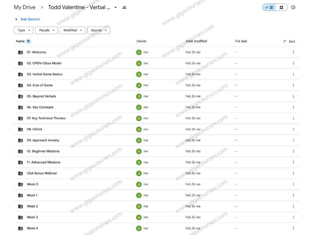Screen dimensions: 309x235
Task: Open the Modified filter dropdown
Action: click(x=72, y=30)
